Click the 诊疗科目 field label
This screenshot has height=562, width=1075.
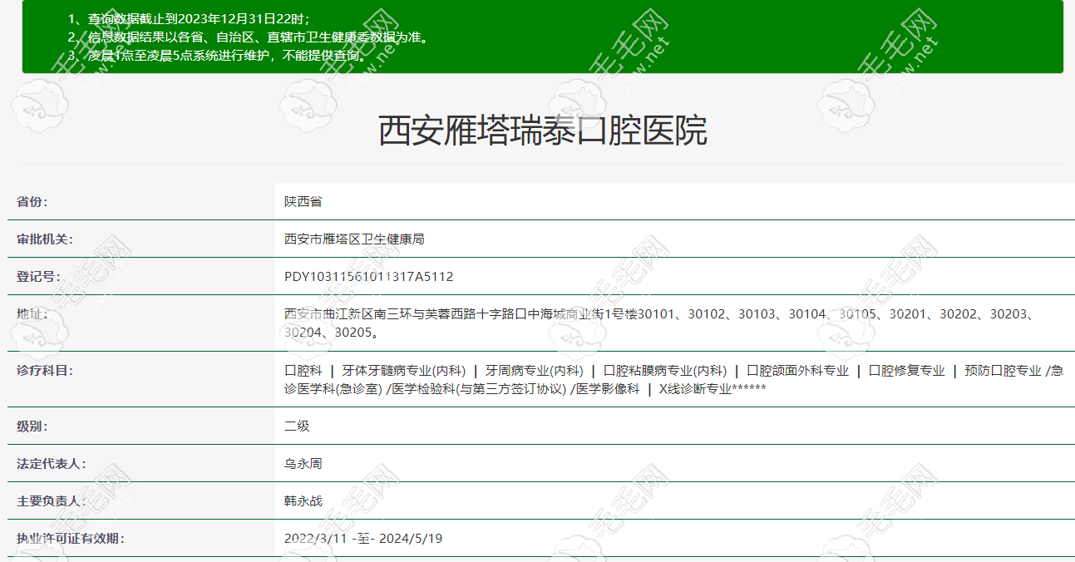pyautogui.click(x=45, y=371)
